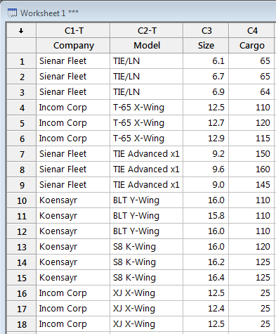
Task: Select row header 1
Action: [21, 61]
